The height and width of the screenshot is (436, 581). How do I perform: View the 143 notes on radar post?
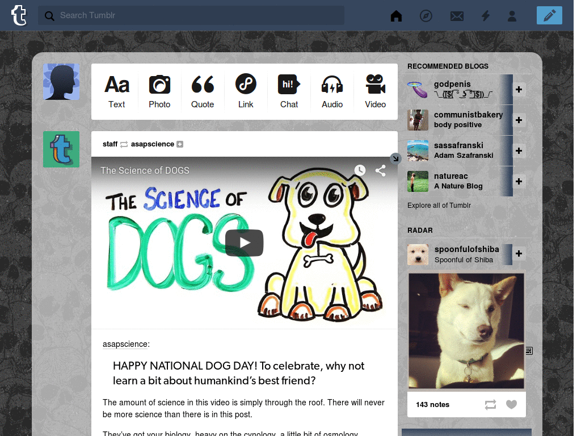click(432, 404)
